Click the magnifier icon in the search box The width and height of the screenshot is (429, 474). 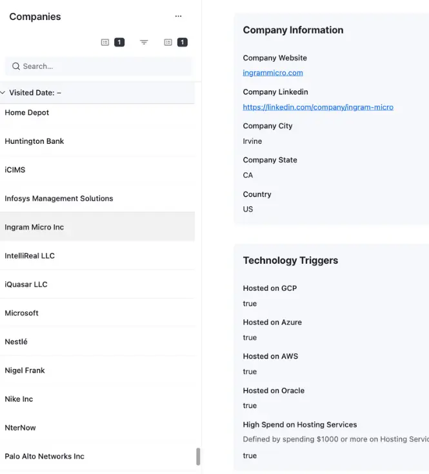[16, 66]
